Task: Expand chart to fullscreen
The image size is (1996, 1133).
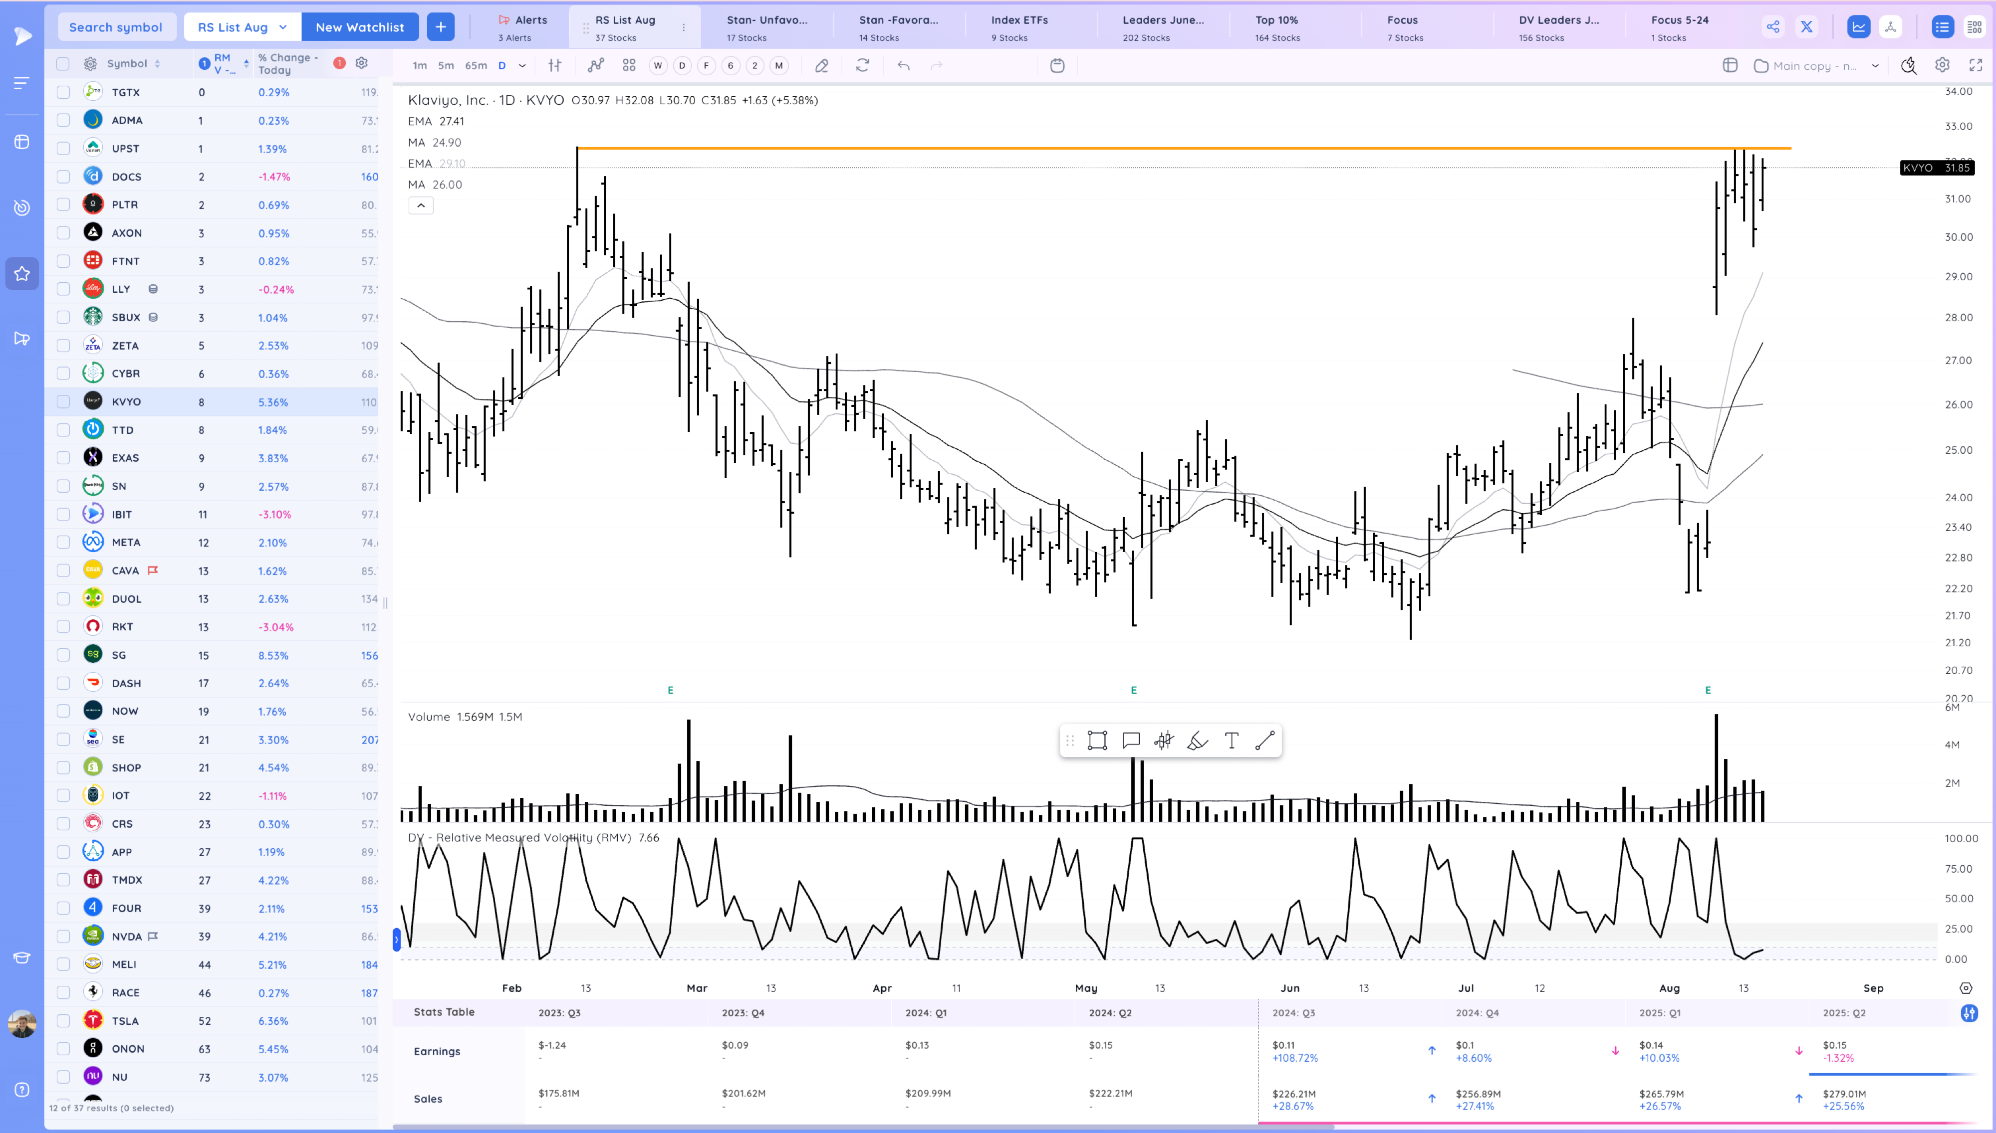Action: [x=1977, y=65]
